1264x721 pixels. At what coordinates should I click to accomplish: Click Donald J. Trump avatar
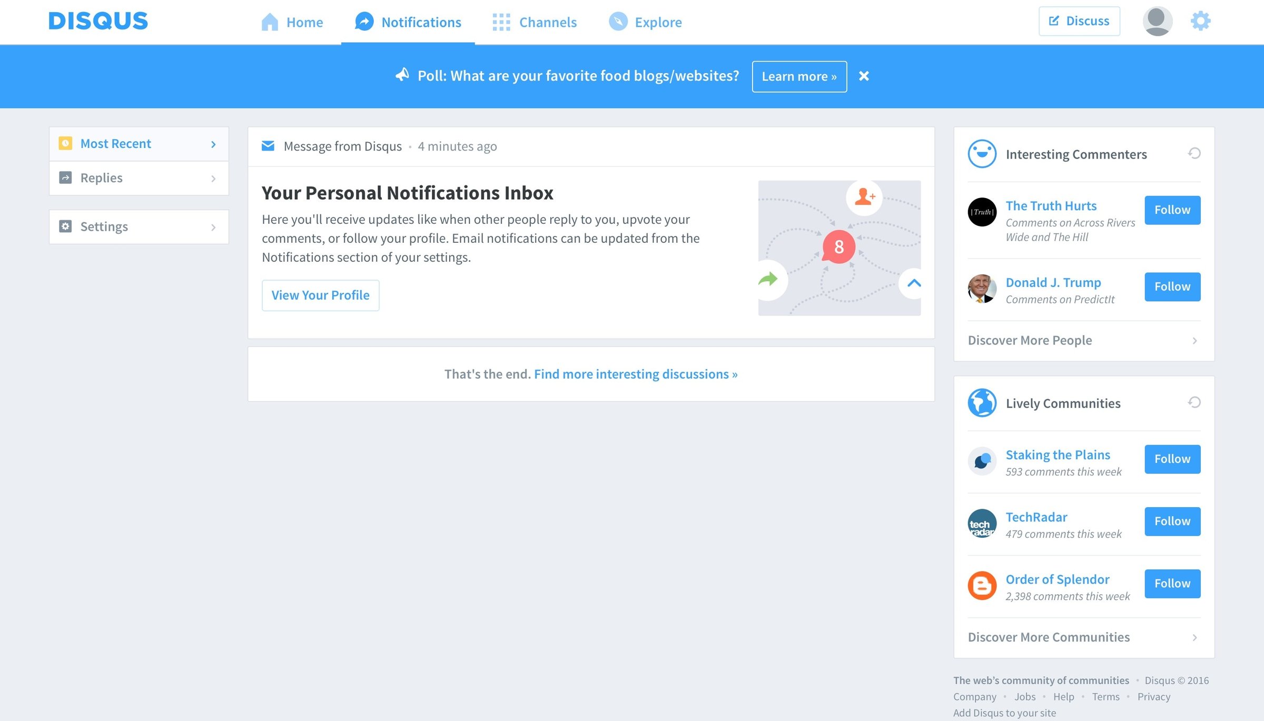click(x=982, y=289)
